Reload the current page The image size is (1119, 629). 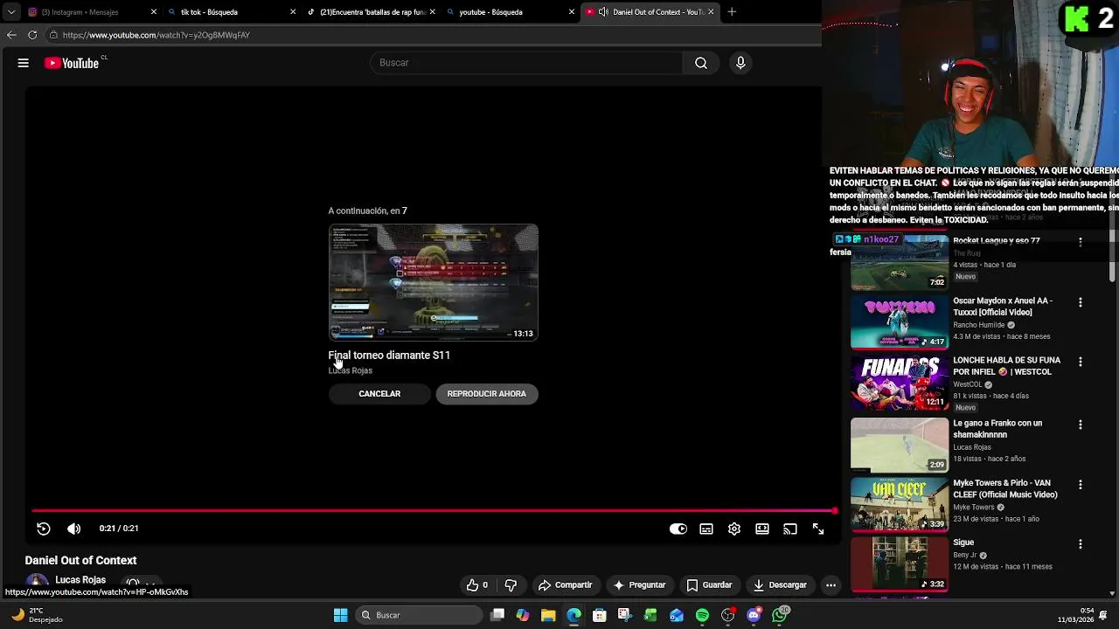pos(32,35)
